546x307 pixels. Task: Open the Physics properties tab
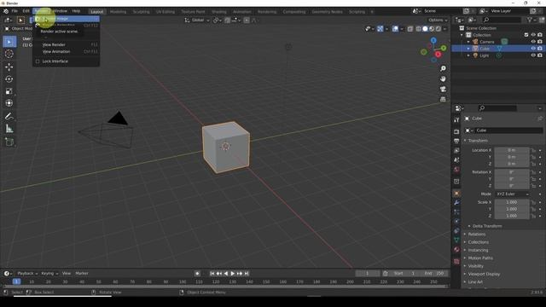coord(456,222)
